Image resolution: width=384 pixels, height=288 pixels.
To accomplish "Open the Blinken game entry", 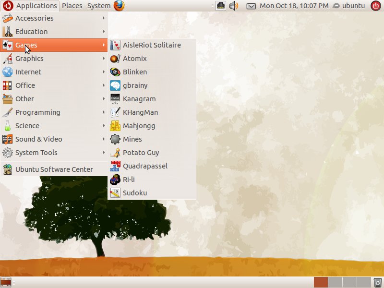I will coord(152,72).
